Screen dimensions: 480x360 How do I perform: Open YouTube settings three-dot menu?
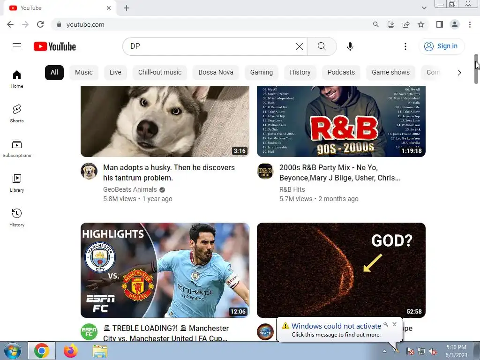405,46
